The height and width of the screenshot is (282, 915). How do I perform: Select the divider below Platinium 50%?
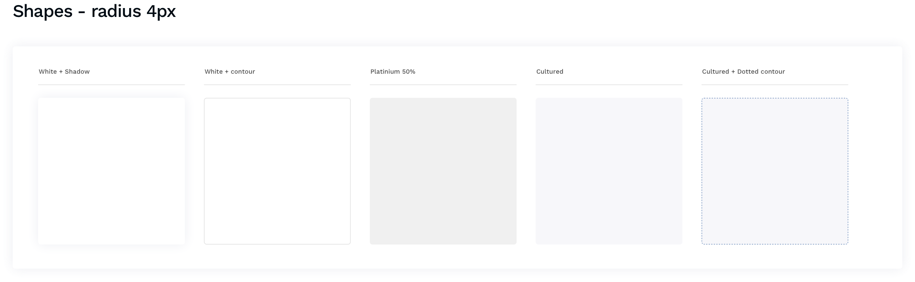pos(443,85)
